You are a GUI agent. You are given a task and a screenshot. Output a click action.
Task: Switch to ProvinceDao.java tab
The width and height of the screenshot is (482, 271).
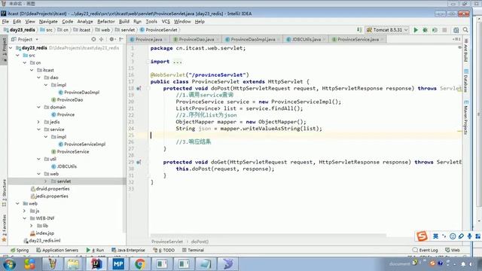click(196, 39)
